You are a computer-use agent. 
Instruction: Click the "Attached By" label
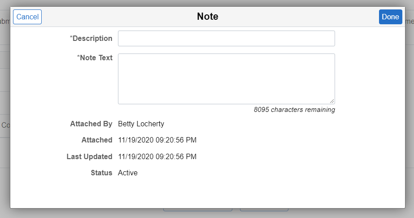(x=91, y=124)
